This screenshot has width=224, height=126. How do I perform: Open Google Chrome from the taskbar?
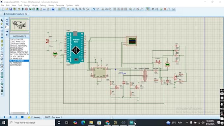107,123
